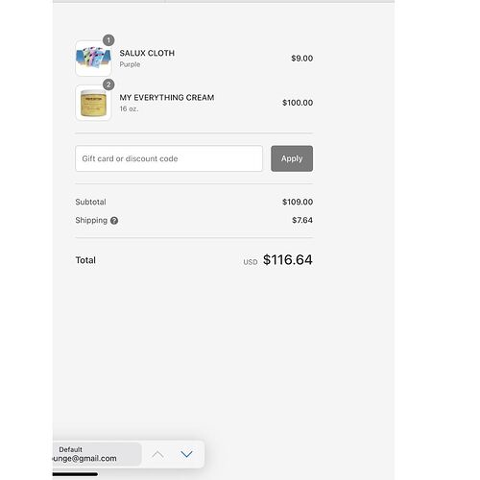
Task: Click the 16 oz. size text
Action: click(129, 108)
